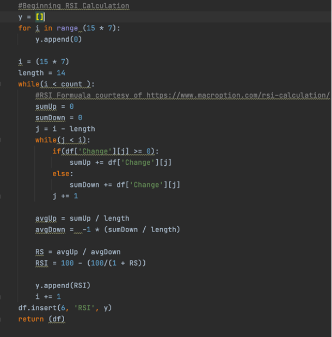332x337 pixels.
Task: Click the string 'RSI' in df.insert call
Action: [x=84, y=308]
